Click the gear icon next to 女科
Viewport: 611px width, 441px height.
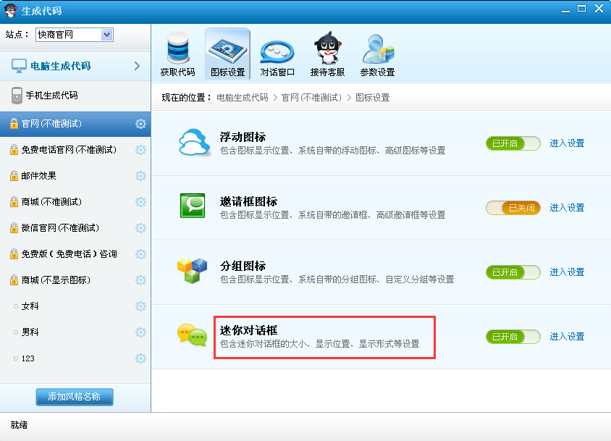click(x=140, y=306)
